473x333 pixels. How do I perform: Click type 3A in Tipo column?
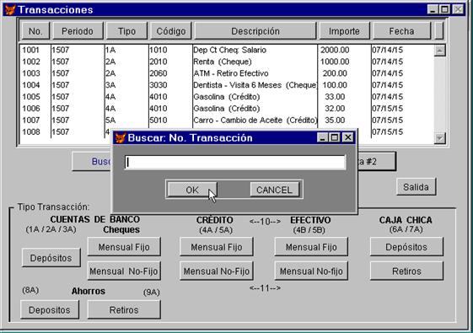pos(110,85)
